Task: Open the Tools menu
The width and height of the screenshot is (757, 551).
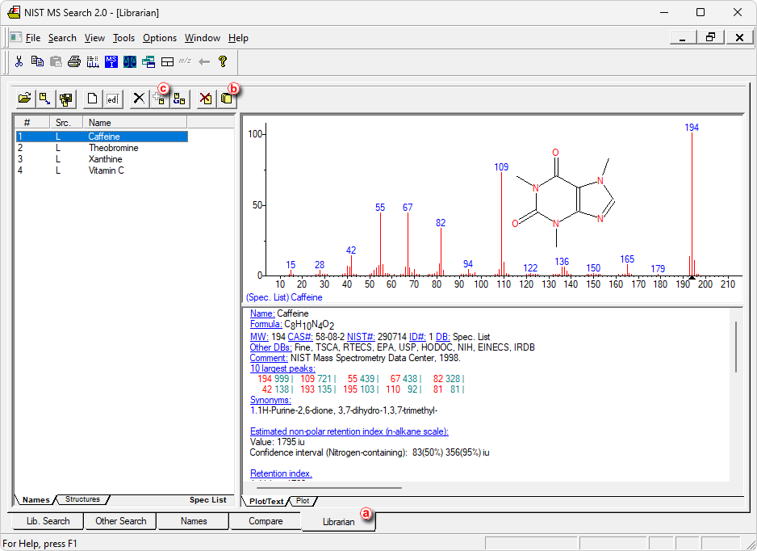Action: pos(124,38)
